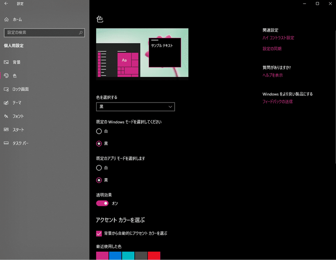Click the vertical scrollbar on right edge
This screenshot has width=336, height=260.
click(335, 97)
